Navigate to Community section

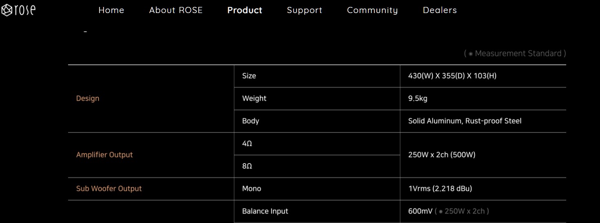[372, 10]
